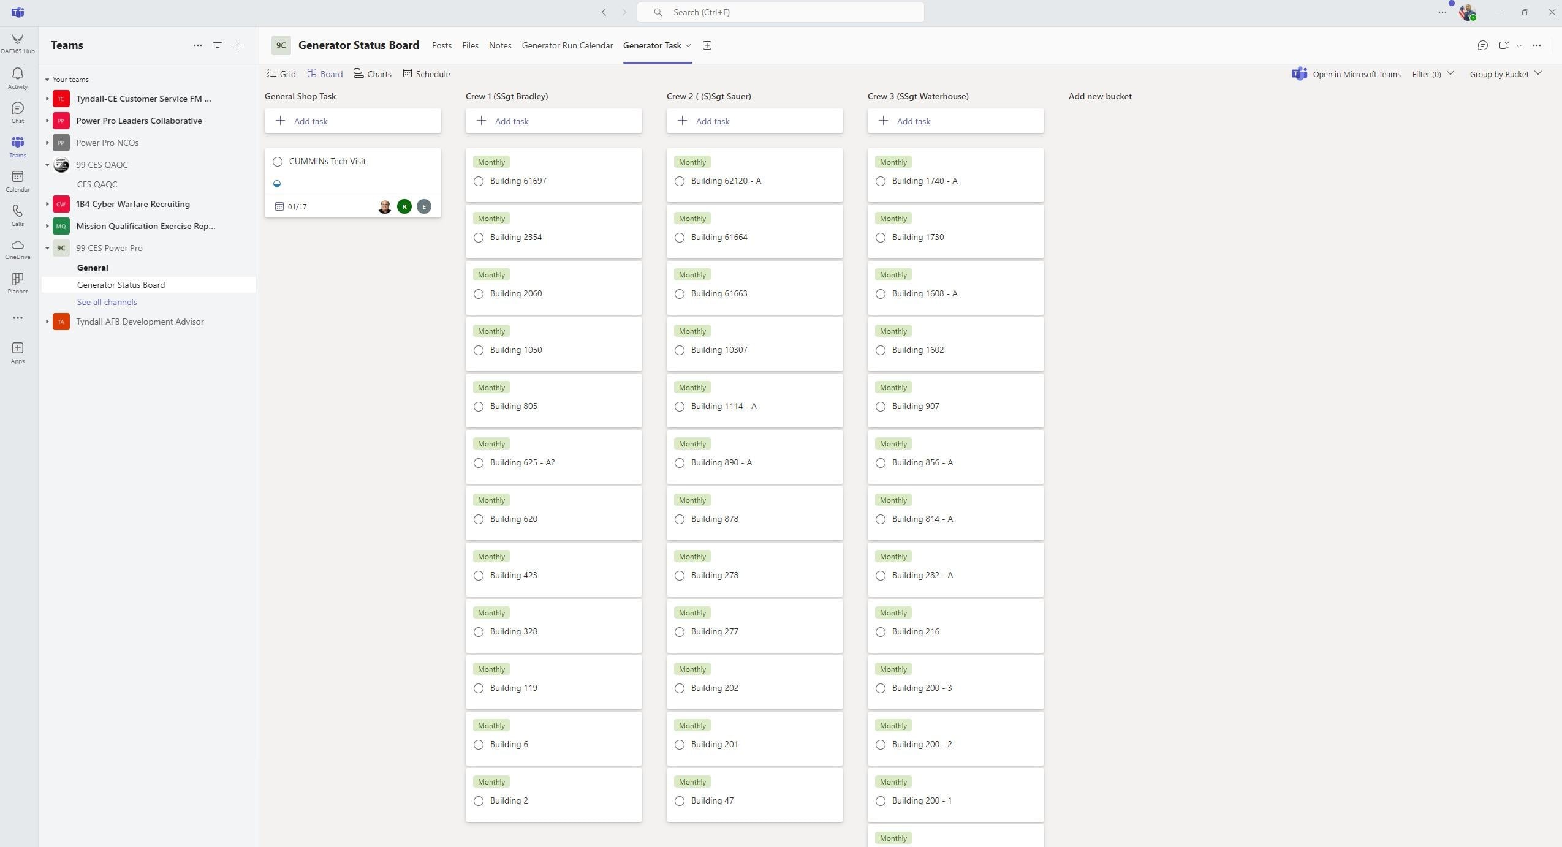The image size is (1562, 847).
Task: Mark Building 61697 task complete
Action: (479, 181)
